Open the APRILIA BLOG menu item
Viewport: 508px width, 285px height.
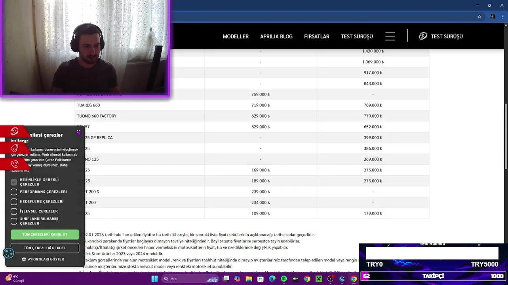coord(276,36)
